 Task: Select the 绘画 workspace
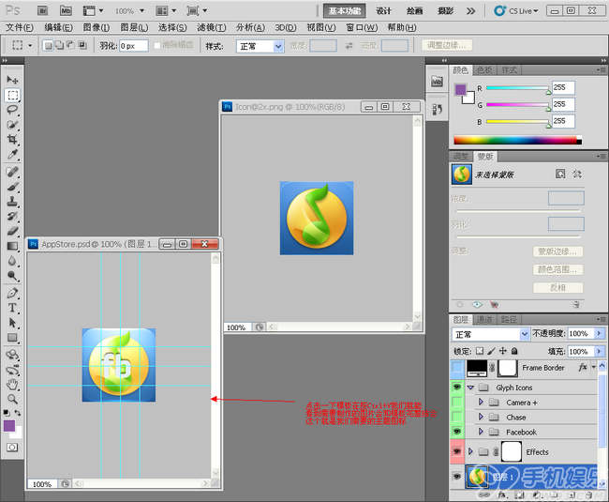click(x=414, y=11)
